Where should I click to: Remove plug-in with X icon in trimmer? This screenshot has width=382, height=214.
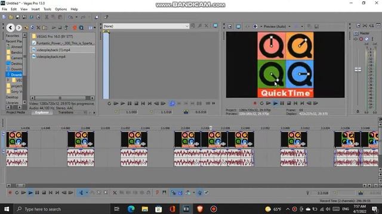point(207,26)
